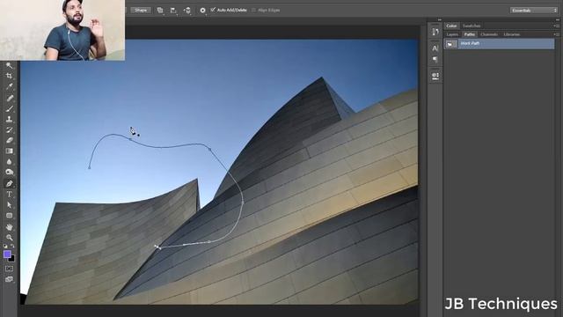Switch to the Color tab
This screenshot has height=317, width=563.
451,26
